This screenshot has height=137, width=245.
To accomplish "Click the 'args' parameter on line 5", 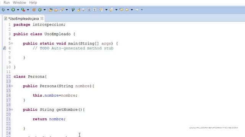I will click(x=106, y=43).
